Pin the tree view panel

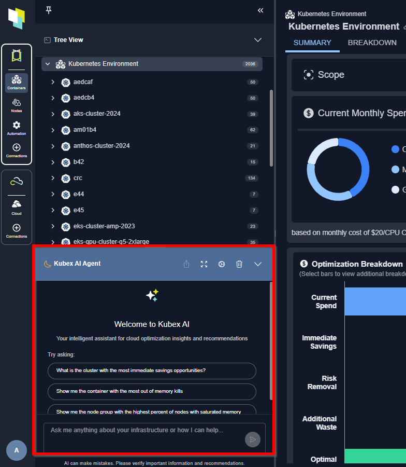(49, 10)
